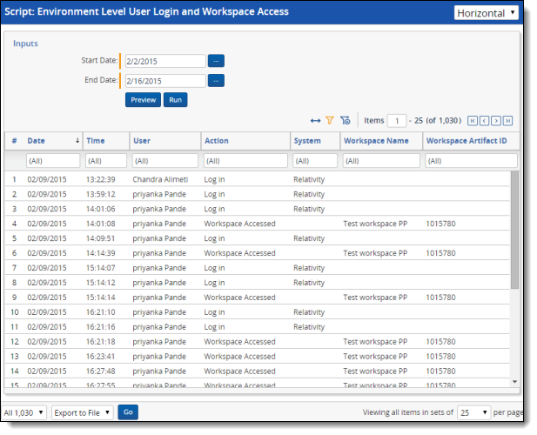
Task: Sort by the Workspace Name column header
Action: 376,141
